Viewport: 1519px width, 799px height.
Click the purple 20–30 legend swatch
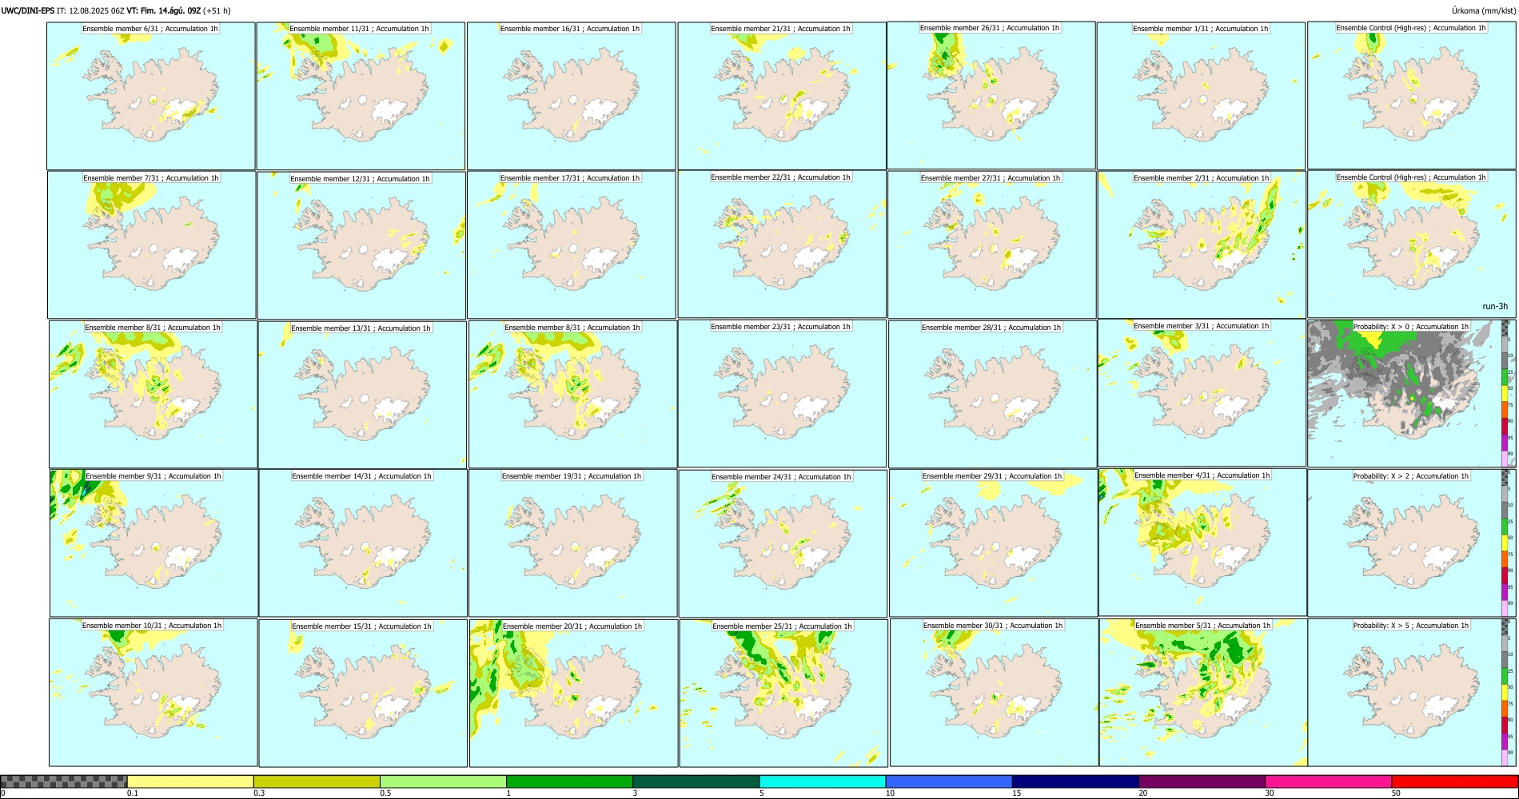tap(1202, 781)
